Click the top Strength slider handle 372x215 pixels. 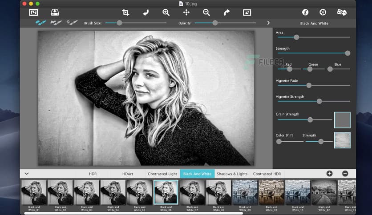click(348, 53)
